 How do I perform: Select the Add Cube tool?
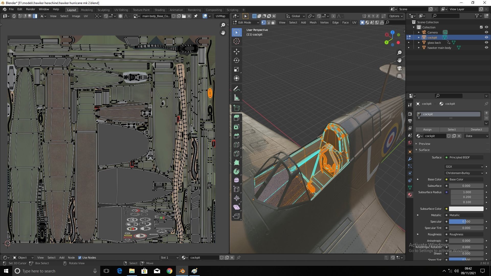tap(237, 108)
